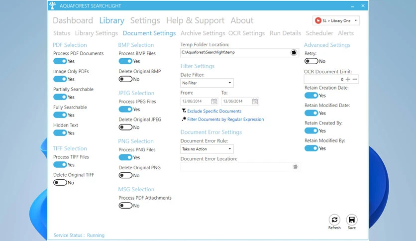Click the Refresh icon button
The width and height of the screenshot is (416, 241).
tap(334, 220)
